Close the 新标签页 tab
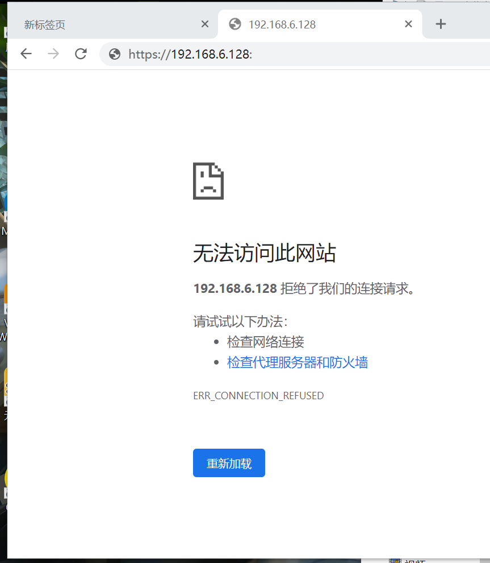Screen dimensions: 490x563 pyautogui.click(x=204, y=24)
